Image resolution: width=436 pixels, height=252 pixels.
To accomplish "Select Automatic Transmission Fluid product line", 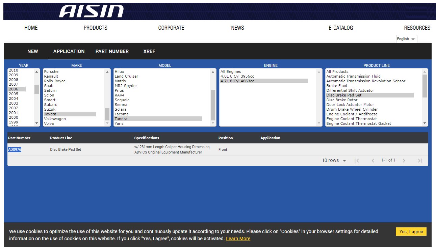I will tap(353, 76).
